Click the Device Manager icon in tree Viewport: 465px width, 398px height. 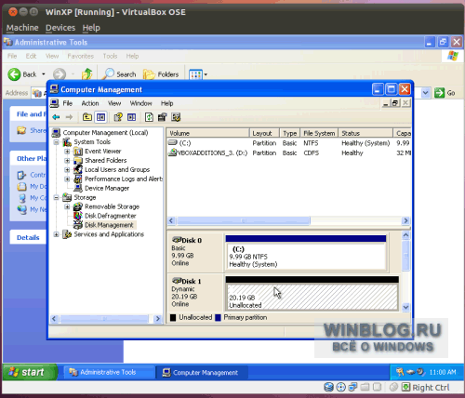tap(78, 188)
